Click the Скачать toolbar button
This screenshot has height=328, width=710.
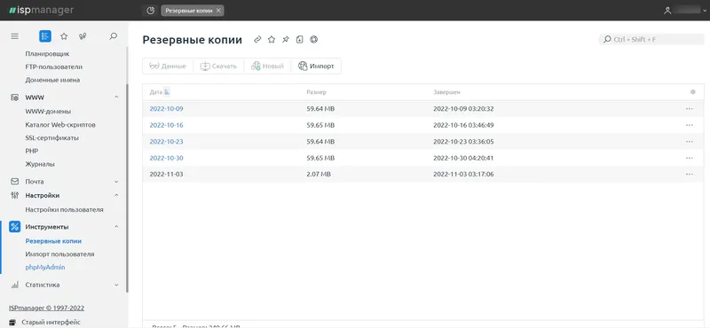click(218, 66)
